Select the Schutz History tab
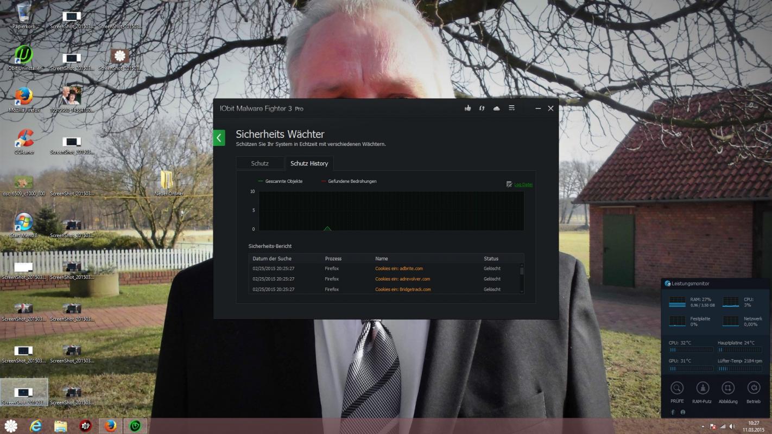This screenshot has height=434, width=772. tap(309, 163)
